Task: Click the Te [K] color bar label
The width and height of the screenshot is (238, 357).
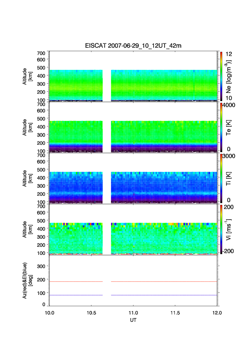Action: coord(229,127)
